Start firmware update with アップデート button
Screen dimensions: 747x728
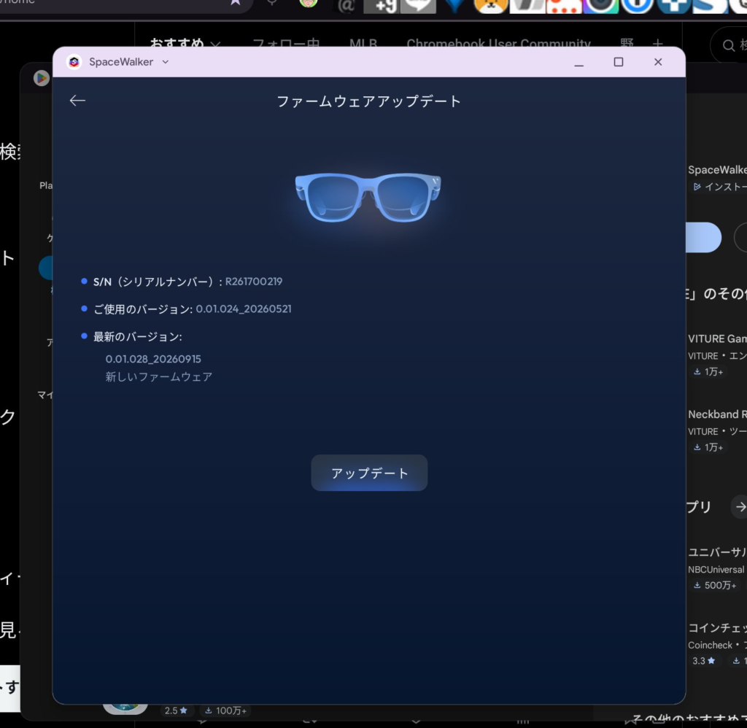(x=369, y=473)
